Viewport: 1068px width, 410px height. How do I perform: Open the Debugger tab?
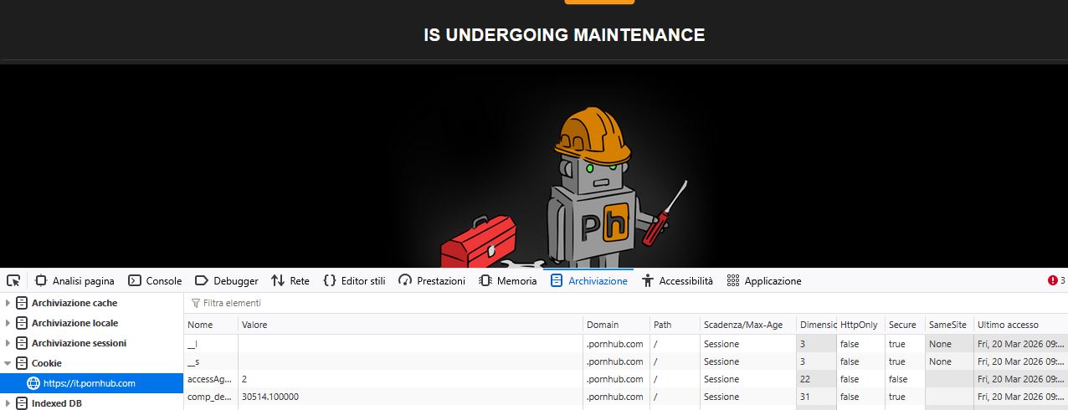pyautogui.click(x=226, y=281)
